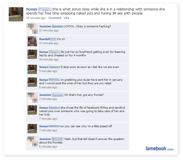Open Randall's profile name link
This screenshot has height=160, width=183.
(x=44, y=39)
